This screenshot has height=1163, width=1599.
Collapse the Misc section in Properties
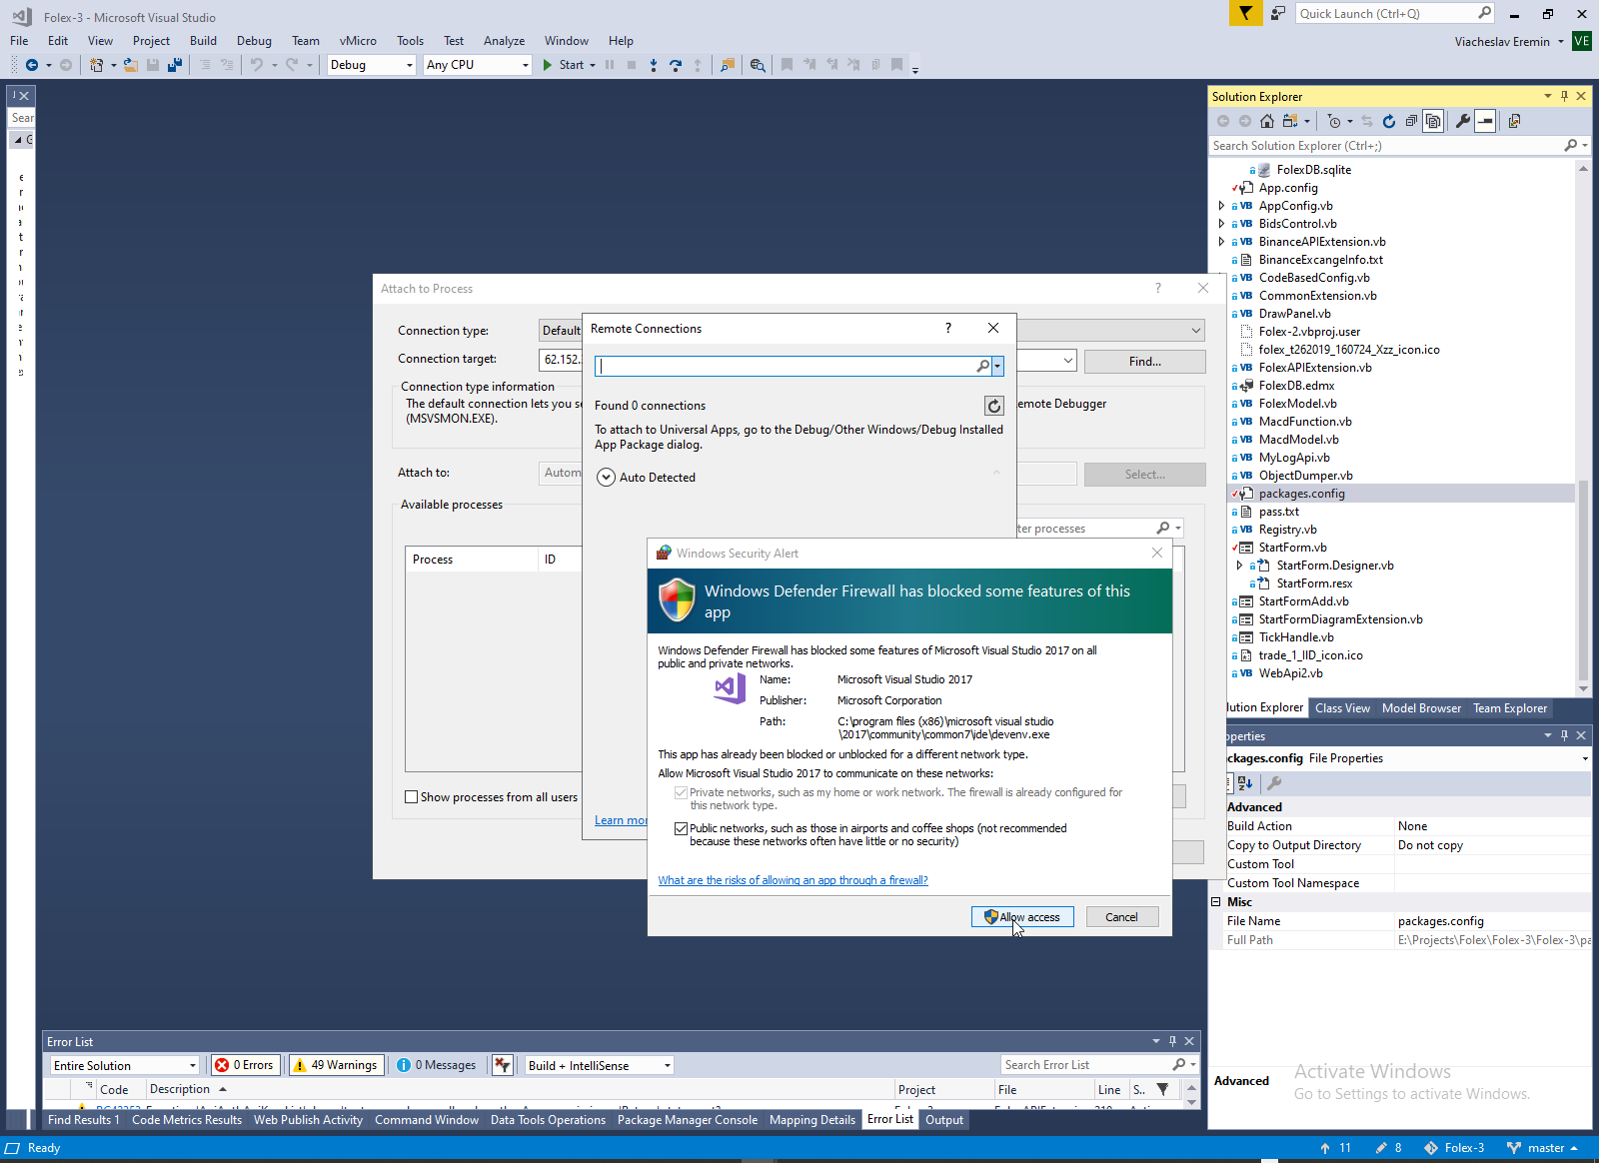point(1216,902)
